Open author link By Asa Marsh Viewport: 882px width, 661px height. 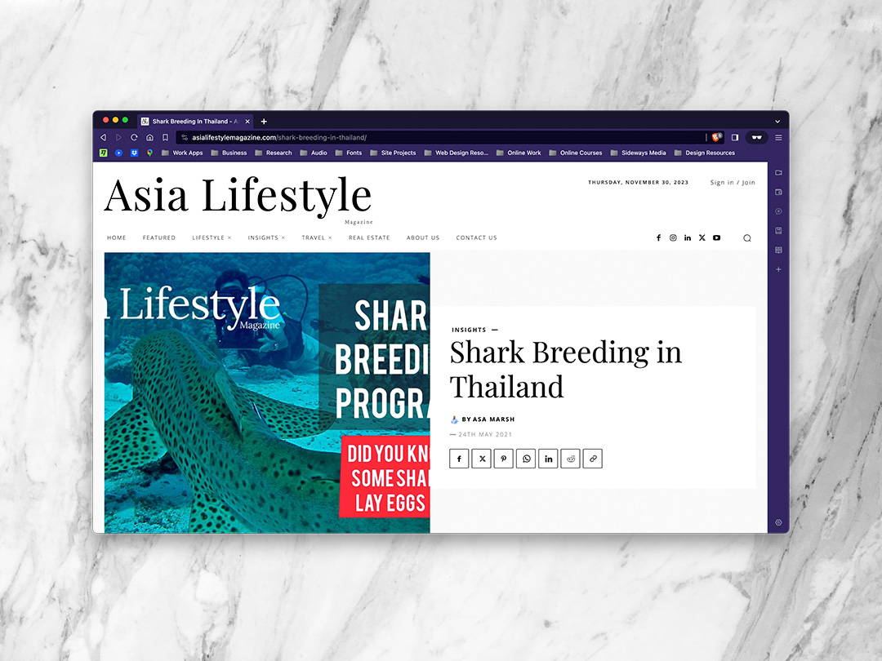coord(488,419)
